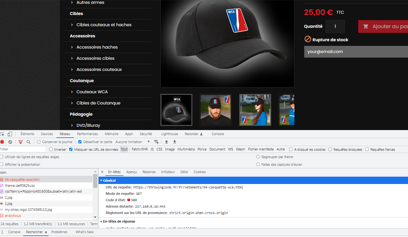
Task: Click the image icon beside 2.jpg
Action: coord(2,198)
